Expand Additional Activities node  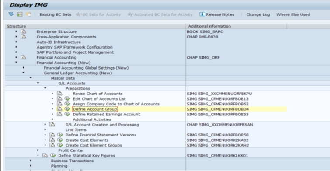tap(52, 119)
